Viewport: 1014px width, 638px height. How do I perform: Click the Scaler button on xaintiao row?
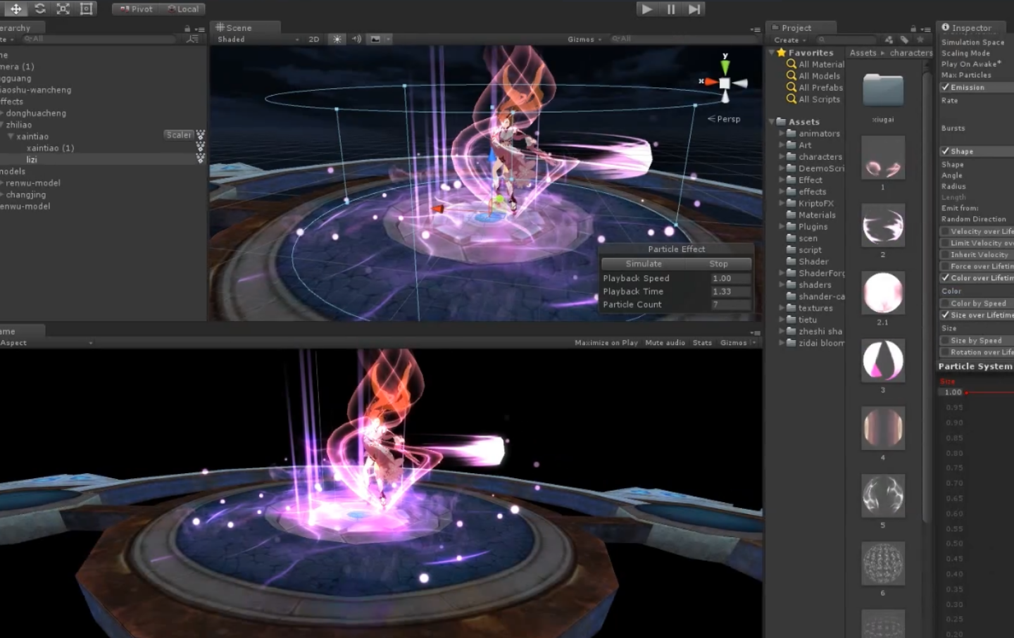click(179, 135)
